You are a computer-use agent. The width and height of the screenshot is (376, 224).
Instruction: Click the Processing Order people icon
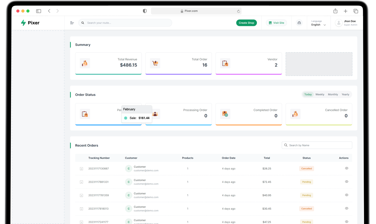click(x=155, y=114)
